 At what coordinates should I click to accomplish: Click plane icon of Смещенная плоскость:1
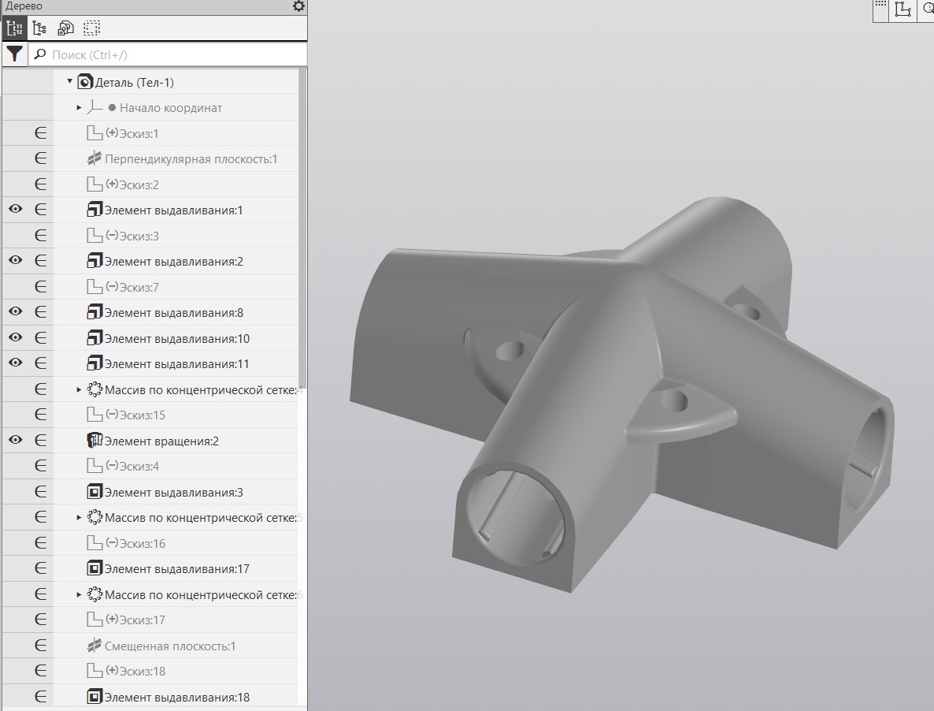click(x=95, y=646)
